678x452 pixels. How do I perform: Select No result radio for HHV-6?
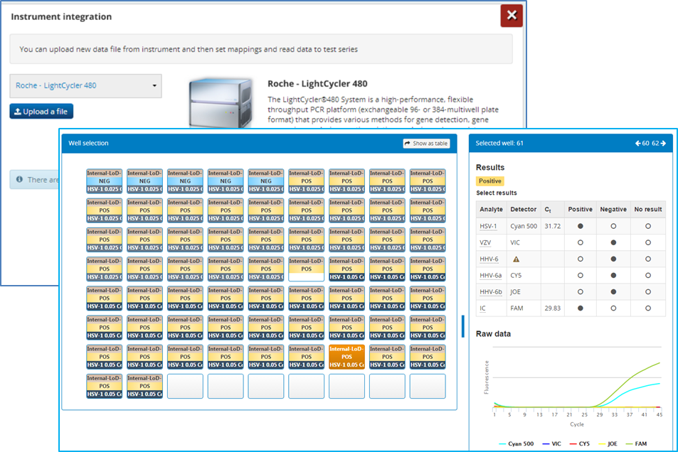coord(647,259)
